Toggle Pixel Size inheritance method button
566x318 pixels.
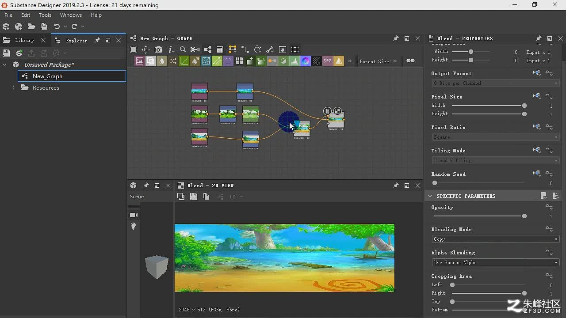coord(537,96)
